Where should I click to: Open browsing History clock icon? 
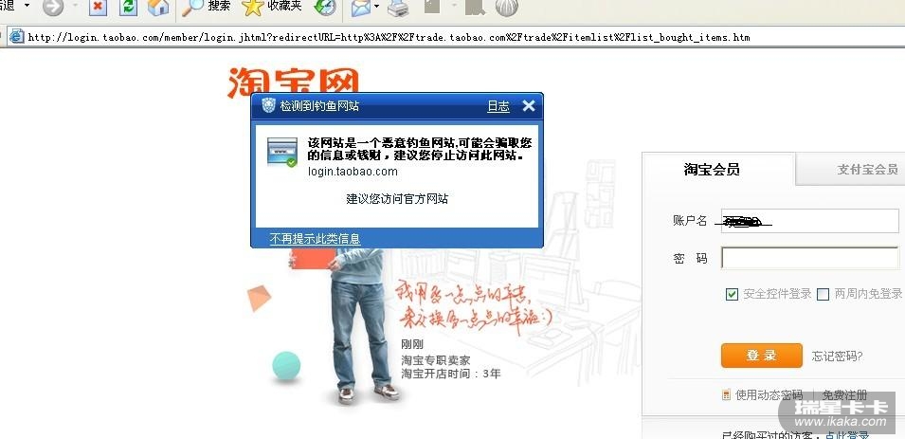pyautogui.click(x=325, y=7)
